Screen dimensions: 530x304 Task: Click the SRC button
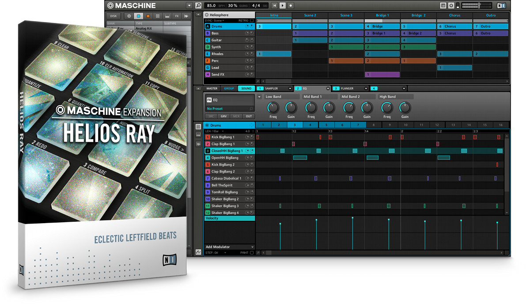[212, 116]
